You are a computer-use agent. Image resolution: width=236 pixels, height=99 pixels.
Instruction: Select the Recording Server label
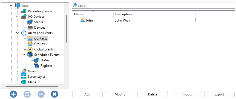40,11
